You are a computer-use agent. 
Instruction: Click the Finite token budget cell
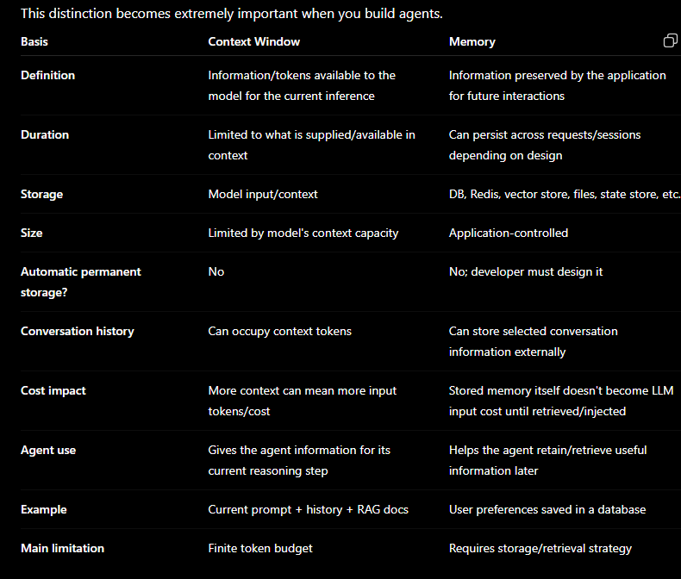(260, 548)
